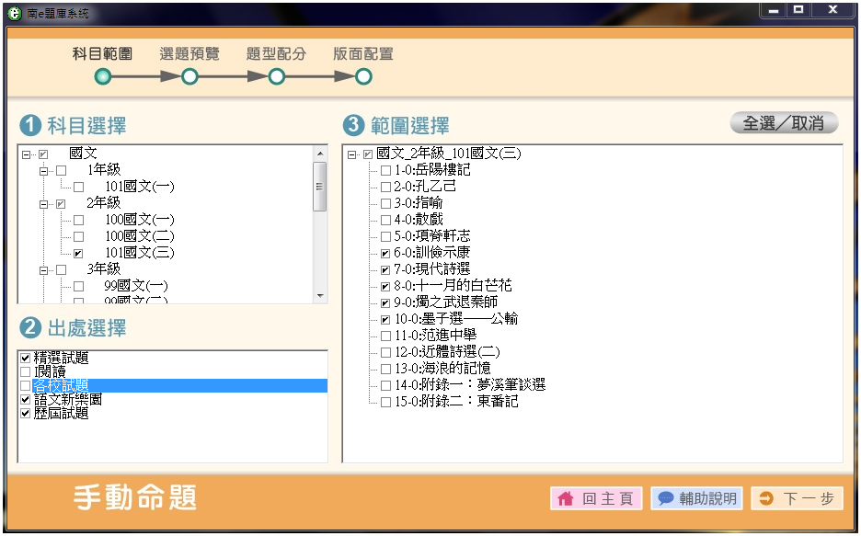The image size is (861, 536).
Task: Click the app icon in title bar
Action: [x=14, y=14]
